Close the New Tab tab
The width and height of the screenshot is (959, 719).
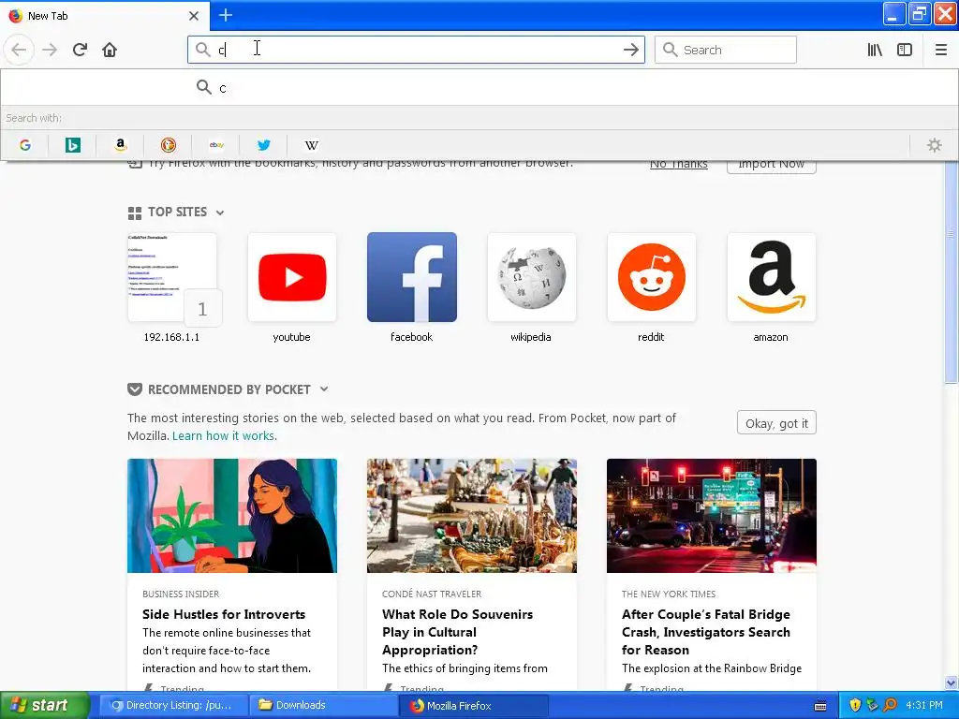(194, 16)
